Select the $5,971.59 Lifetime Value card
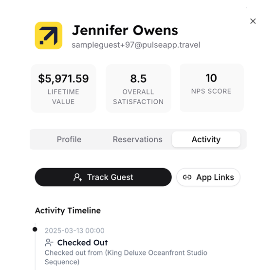 (x=63, y=88)
